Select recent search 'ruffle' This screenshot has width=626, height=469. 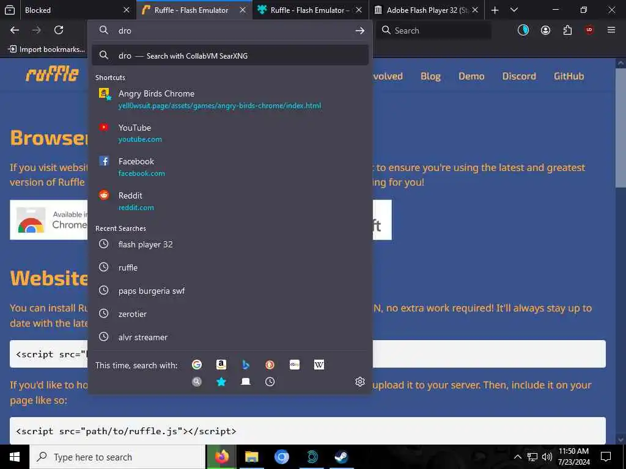[230, 267]
